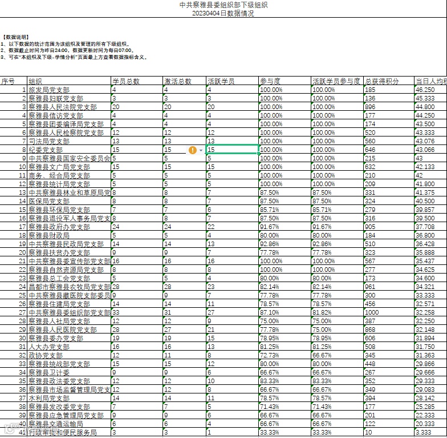This screenshot has width=447, height=438.
Task: Click the title 中共察雅县委组织部下级组织
Action: click(223, 5)
